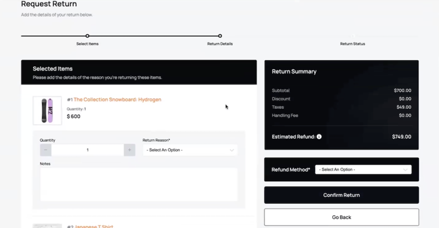This screenshot has height=228, width=439.
Task: Decrease quantity with the minus button
Action: (x=46, y=150)
